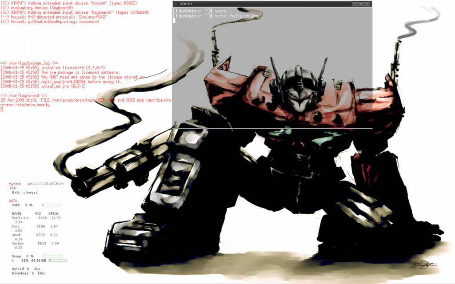The height and width of the screenshot is (284, 455).
Task: Click the root filesystem usage bar
Action: (58, 260)
